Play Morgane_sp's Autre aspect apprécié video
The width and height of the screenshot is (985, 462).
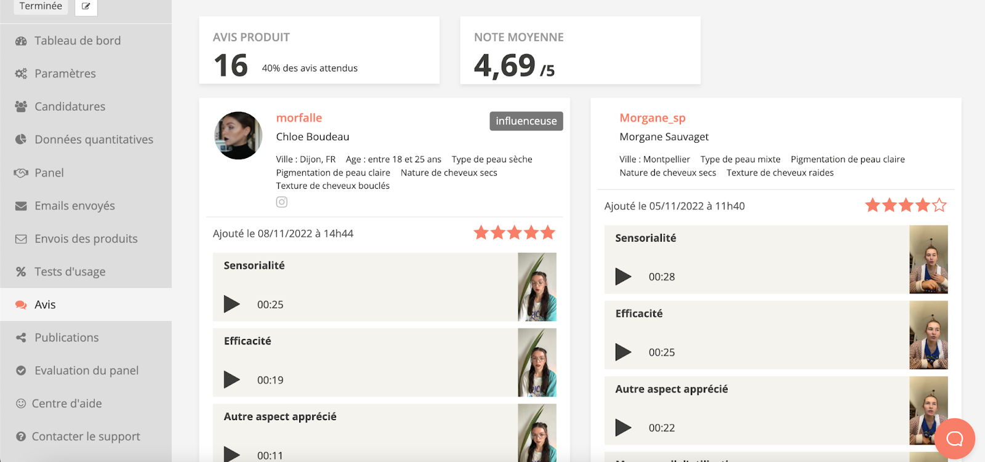623,428
